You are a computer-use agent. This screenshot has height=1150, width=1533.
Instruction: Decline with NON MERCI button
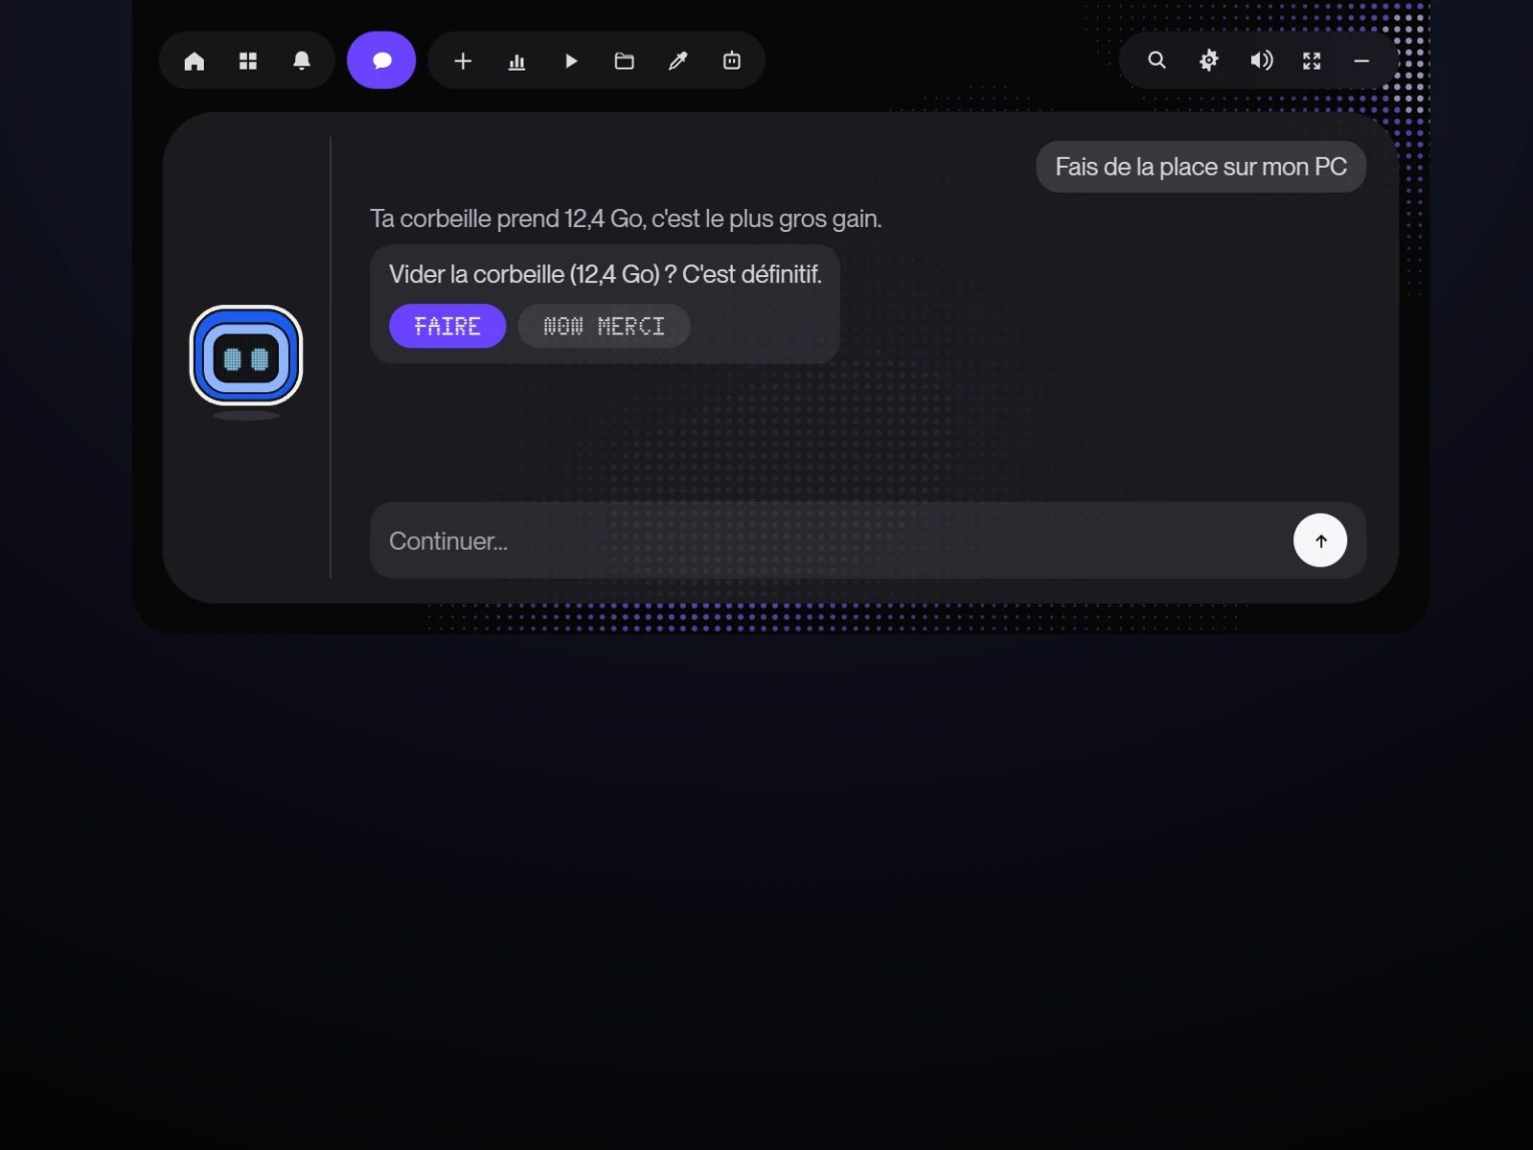[x=604, y=326]
